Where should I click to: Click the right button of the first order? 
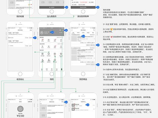click(93, 45)
